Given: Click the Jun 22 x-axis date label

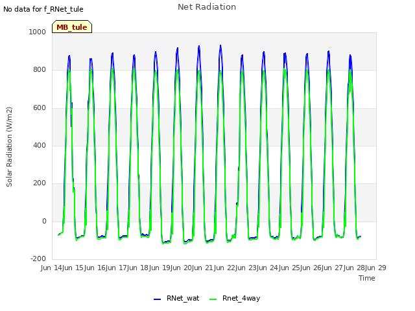Looking at the screenshot, I should pos(225,268).
